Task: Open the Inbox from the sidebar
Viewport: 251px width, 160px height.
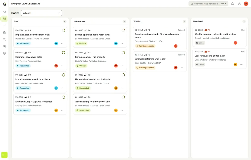Action: (x=4, y=12)
